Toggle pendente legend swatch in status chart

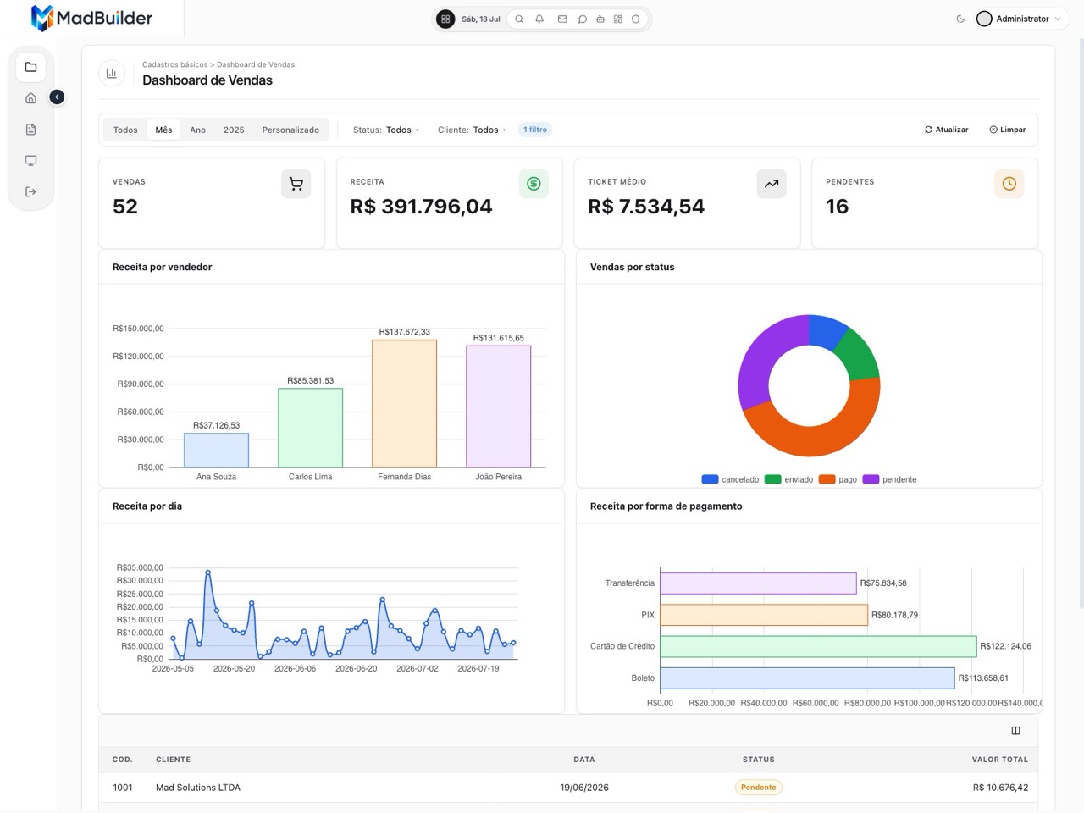[x=871, y=479]
